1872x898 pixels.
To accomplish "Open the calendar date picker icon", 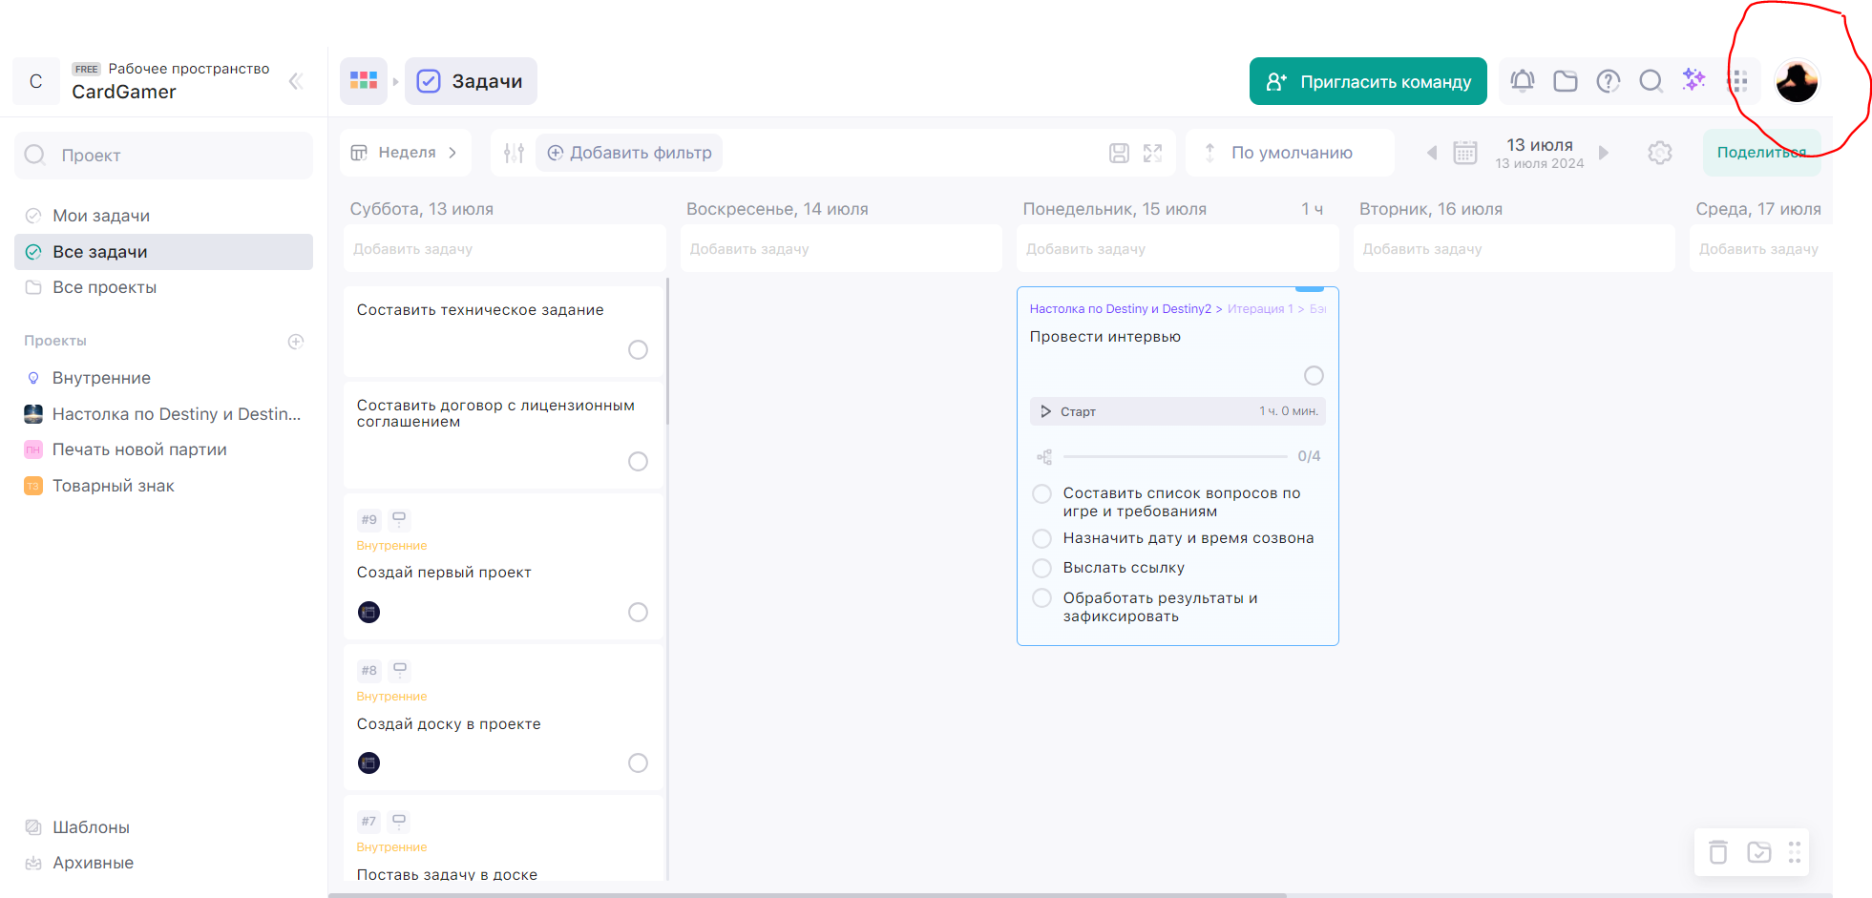I will click(1465, 153).
